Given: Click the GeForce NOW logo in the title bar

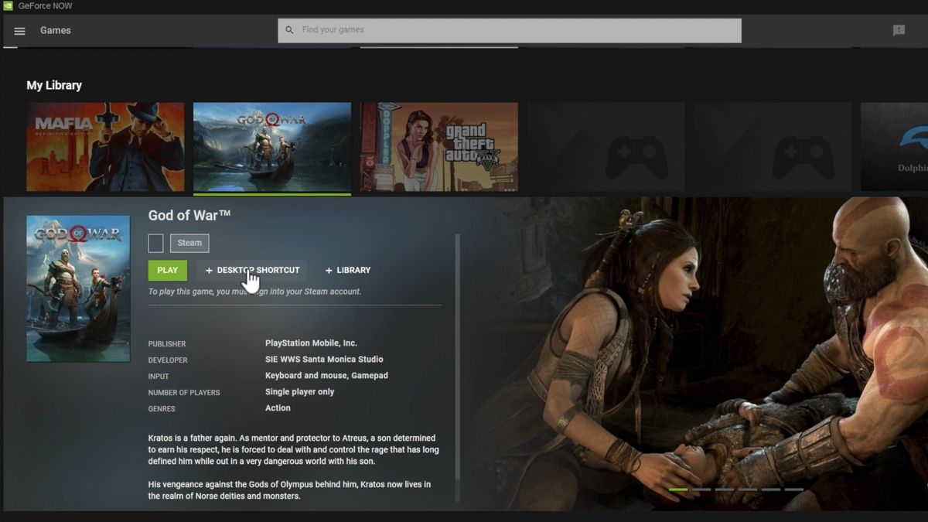Looking at the screenshot, I should pos(9,5).
